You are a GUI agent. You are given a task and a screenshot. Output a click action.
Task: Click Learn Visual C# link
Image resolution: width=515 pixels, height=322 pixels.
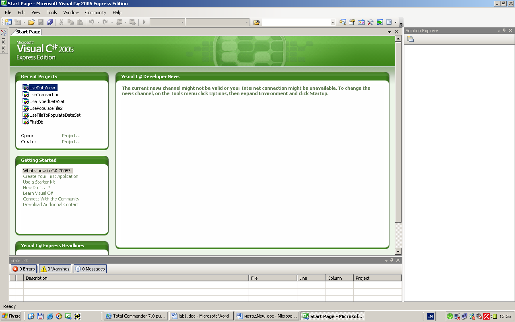(x=38, y=193)
